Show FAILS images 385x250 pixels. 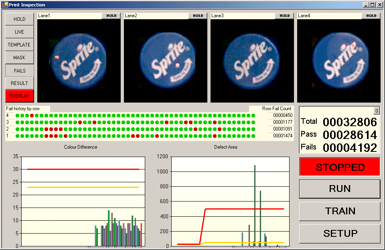coord(20,71)
